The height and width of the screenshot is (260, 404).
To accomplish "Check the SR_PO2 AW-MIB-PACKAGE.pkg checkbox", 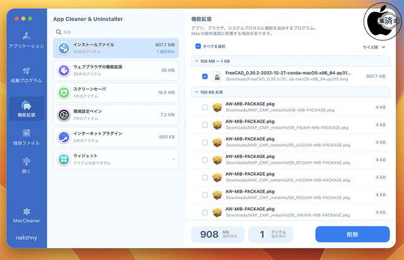I will (205, 195).
